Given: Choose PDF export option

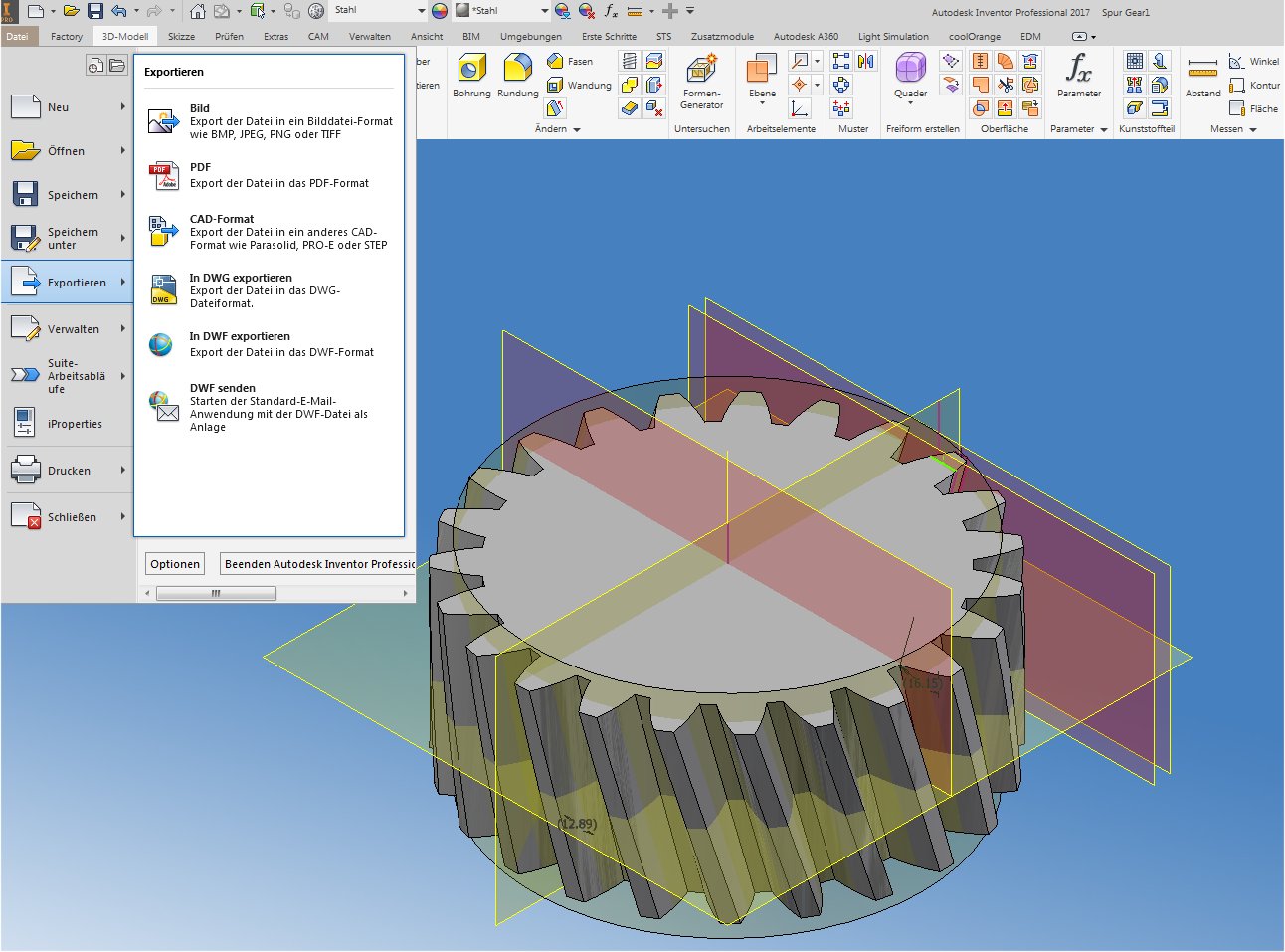Looking at the screenshot, I should (270, 175).
